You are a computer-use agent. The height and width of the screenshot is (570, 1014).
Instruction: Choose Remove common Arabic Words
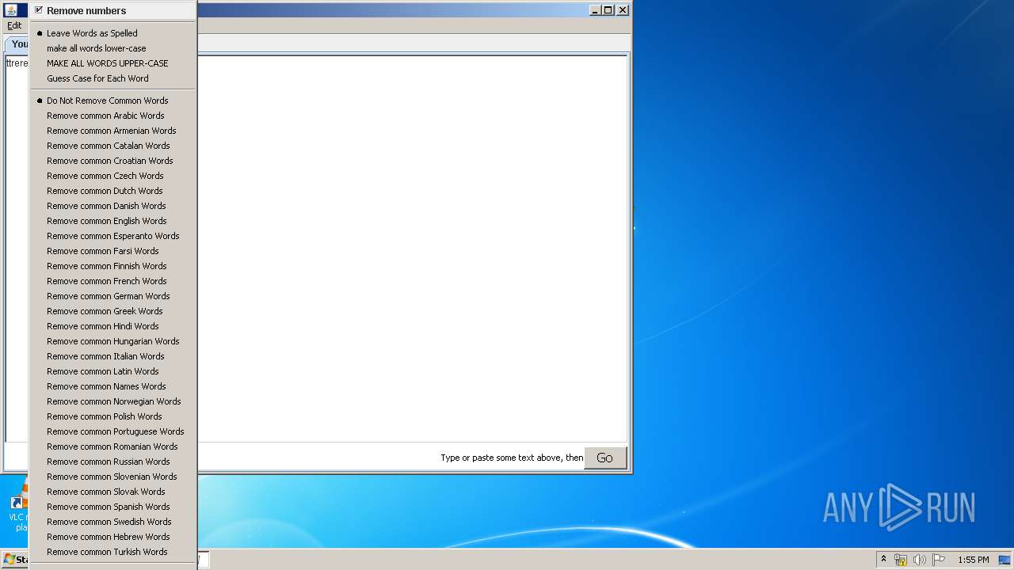tap(113, 116)
